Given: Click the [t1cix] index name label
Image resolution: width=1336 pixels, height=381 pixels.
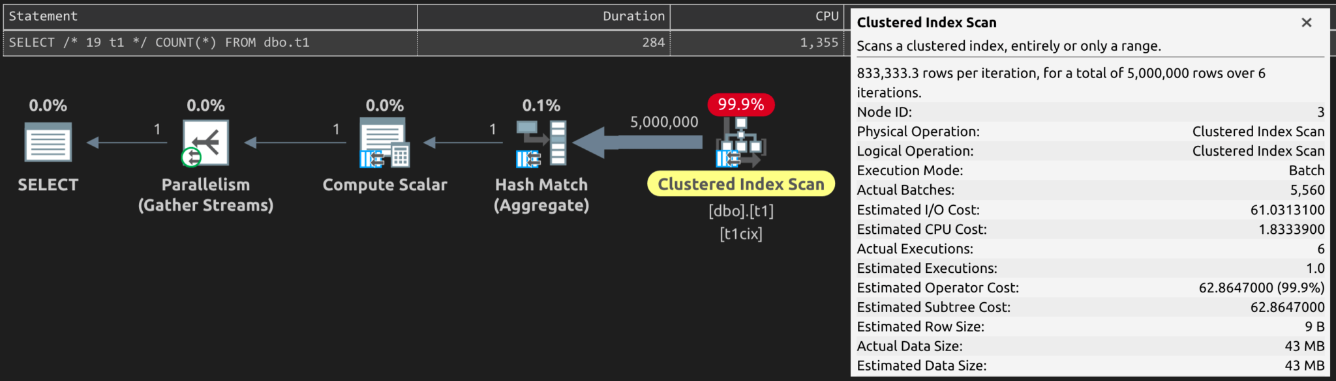Looking at the screenshot, I should point(740,234).
